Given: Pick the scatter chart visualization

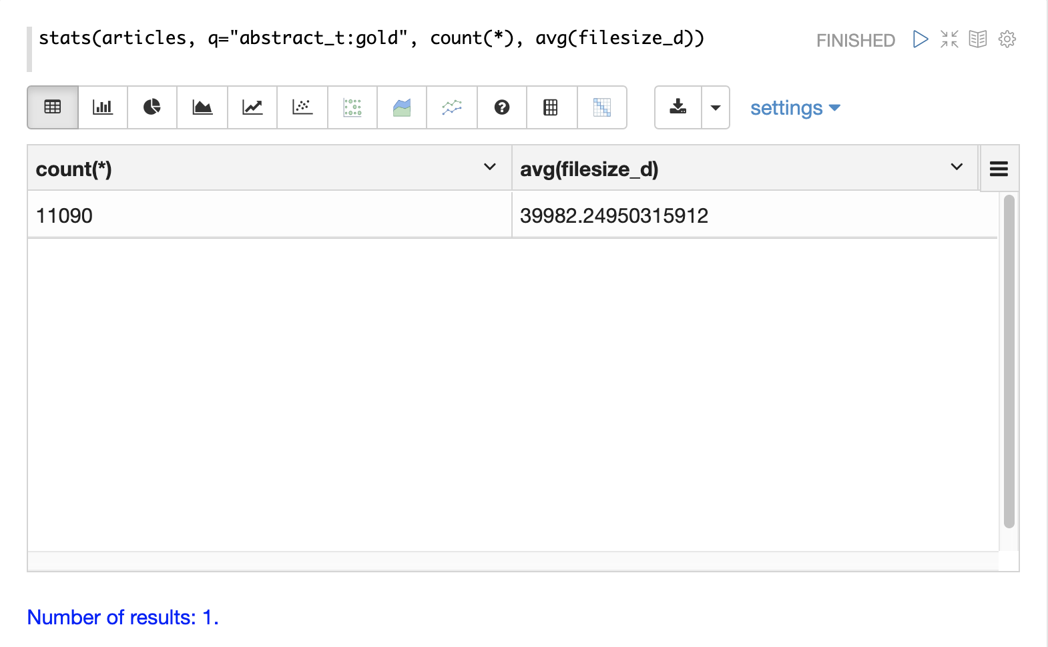Looking at the screenshot, I should coord(302,107).
